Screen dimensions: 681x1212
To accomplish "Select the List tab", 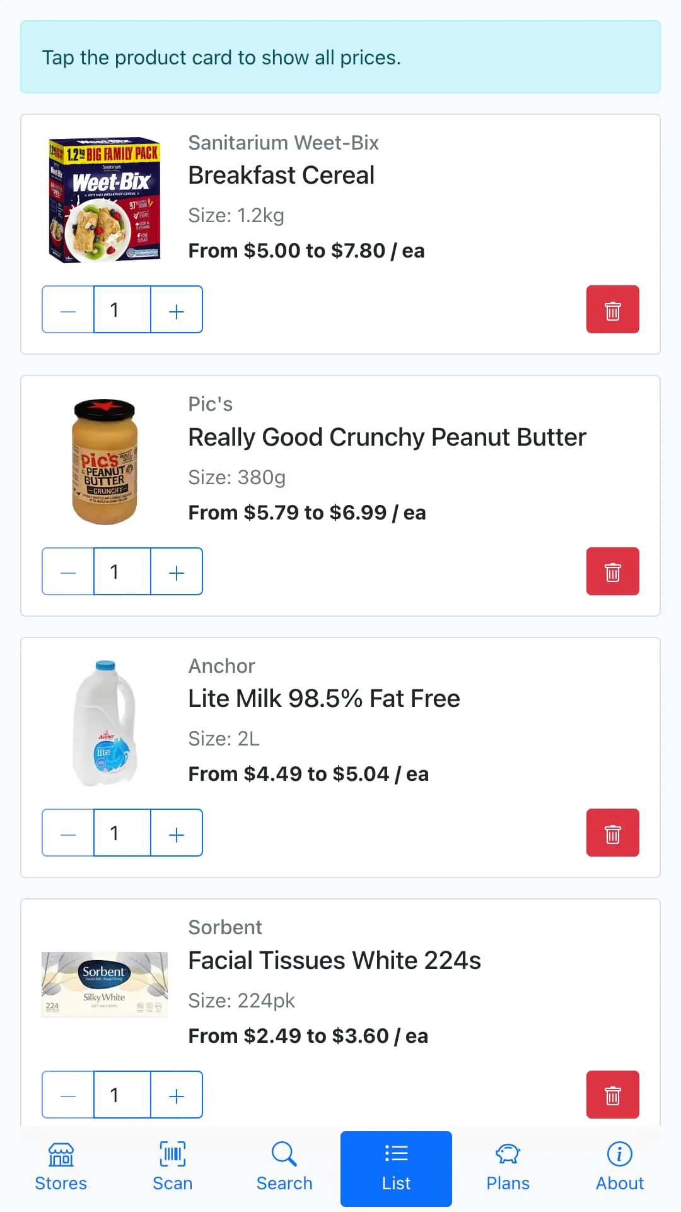I will coord(396,1168).
